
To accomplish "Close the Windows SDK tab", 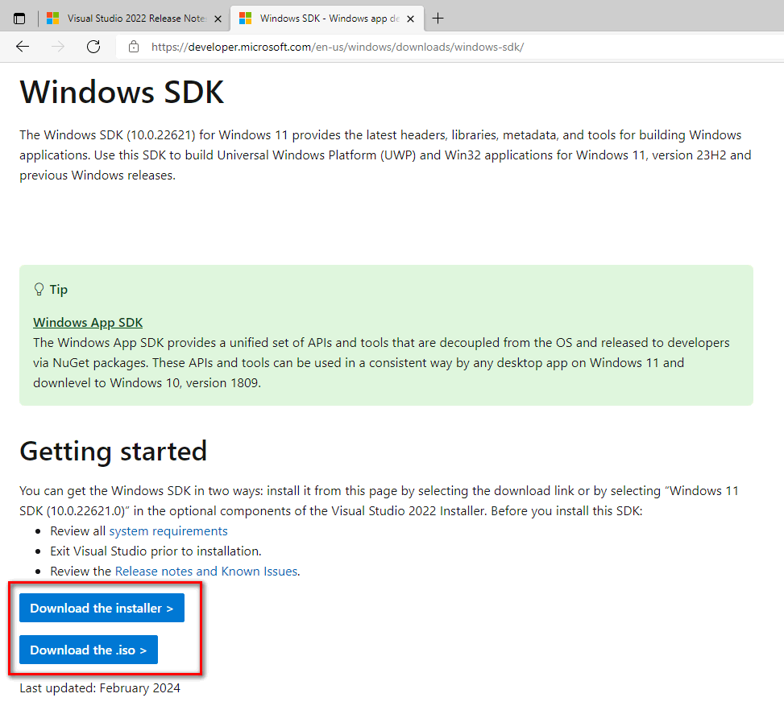I will pyautogui.click(x=410, y=19).
